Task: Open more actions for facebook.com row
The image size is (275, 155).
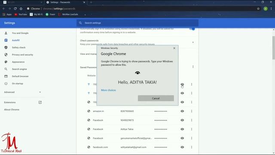Action: point(192,147)
